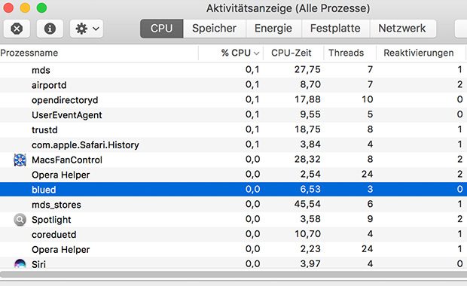Screen dimensions: 467x286
Task: Click CPU-Zeit value 45,54 of mds_stores
Action: [307, 204]
